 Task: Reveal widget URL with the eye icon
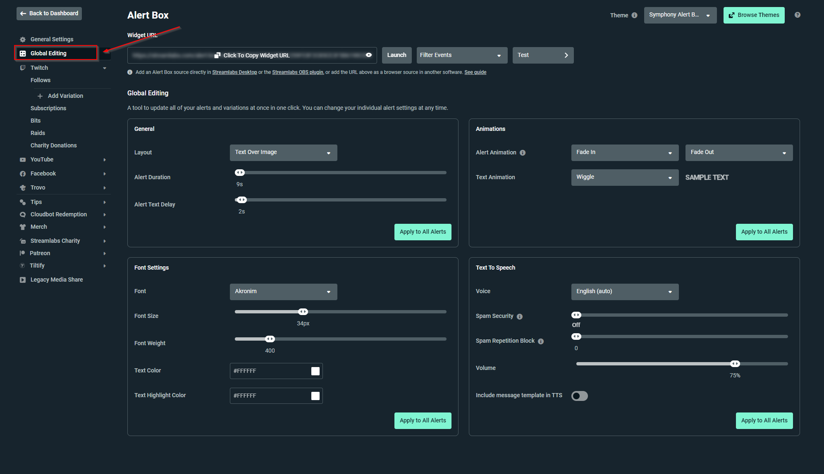[x=368, y=55]
